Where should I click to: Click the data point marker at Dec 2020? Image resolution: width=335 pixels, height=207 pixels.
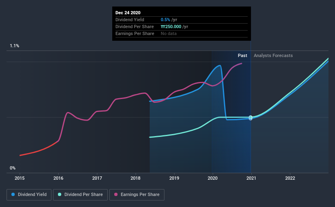(x=251, y=118)
